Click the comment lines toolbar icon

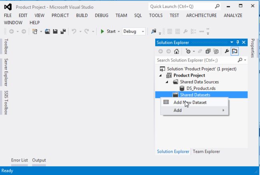(x=170, y=31)
